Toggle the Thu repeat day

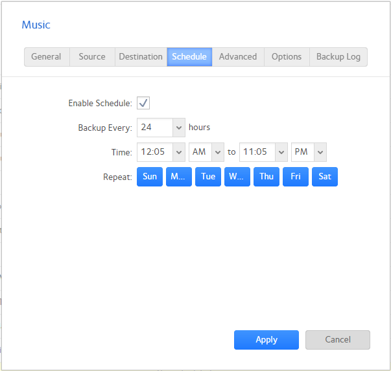(x=267, y=177)
